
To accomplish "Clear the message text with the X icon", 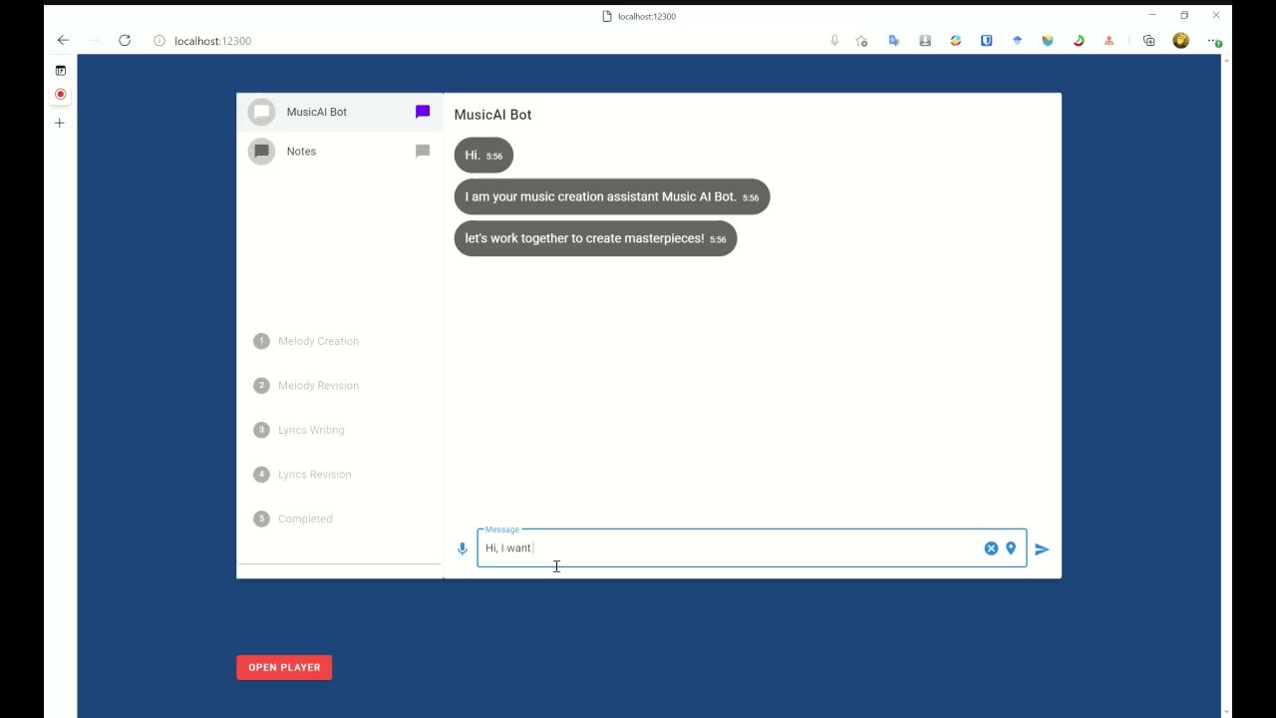I will 991,548.
